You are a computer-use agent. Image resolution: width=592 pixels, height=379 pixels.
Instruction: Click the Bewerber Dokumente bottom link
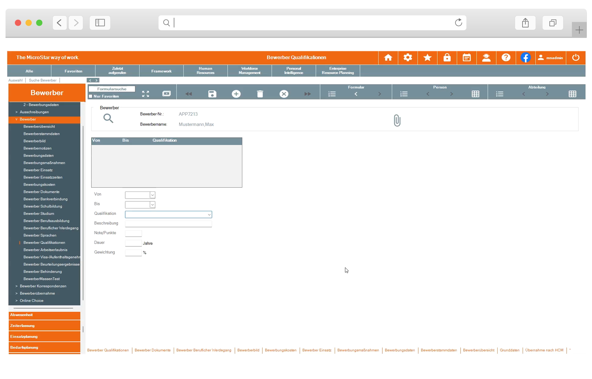[x=152, y=350]
